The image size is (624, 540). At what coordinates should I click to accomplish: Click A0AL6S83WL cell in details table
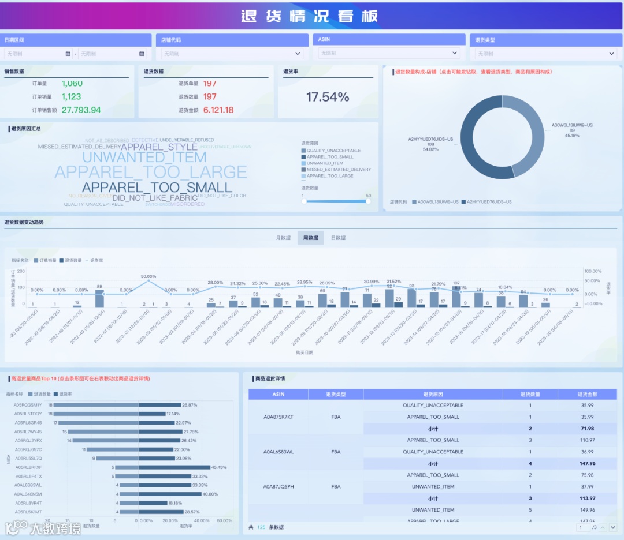tap(278, 452)
